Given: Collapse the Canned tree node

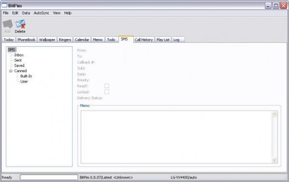Looking at the screenshot, I should click(11, 71).
